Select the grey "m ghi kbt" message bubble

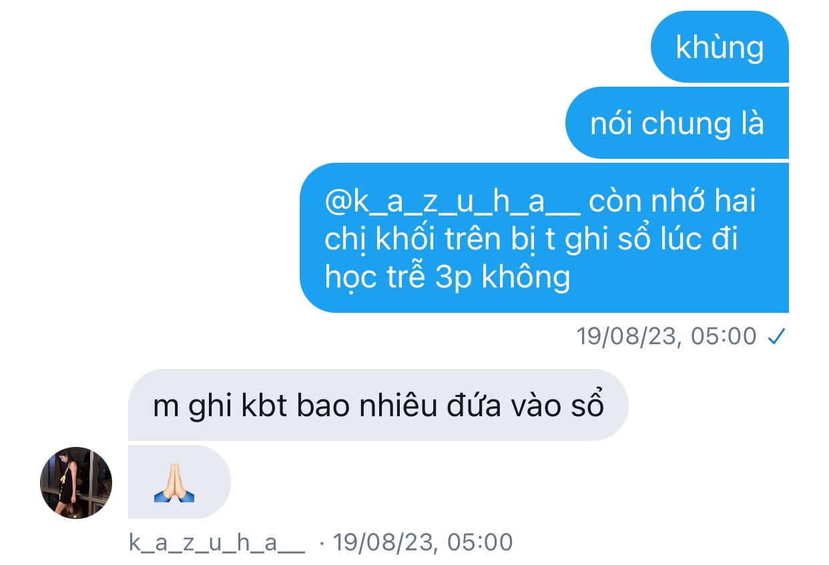[x=378, y=405]
